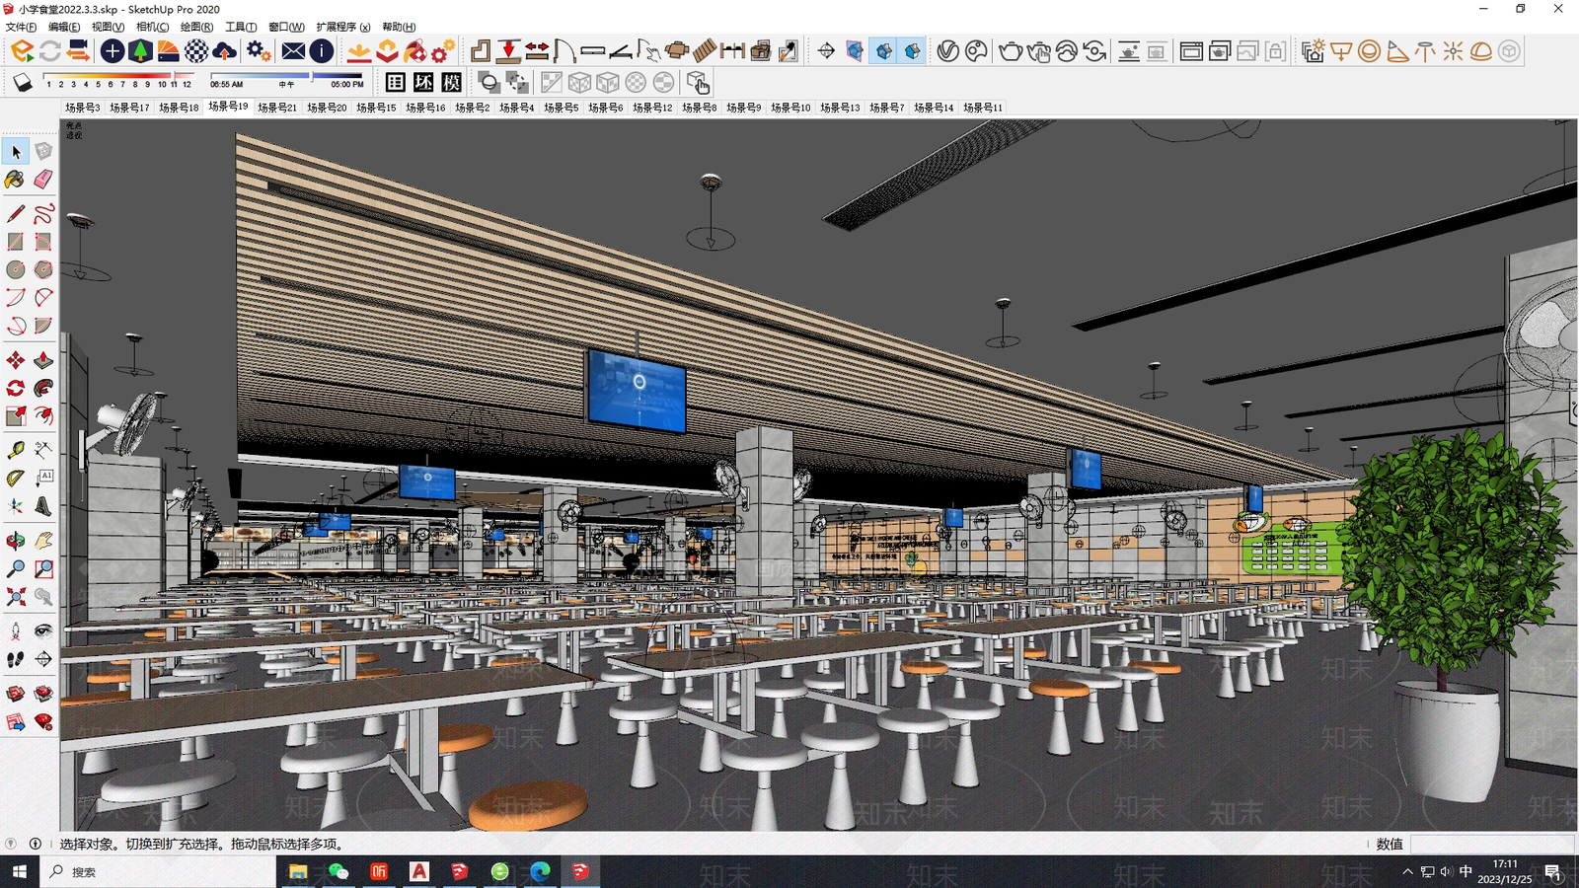
Task: Toggle shadows display icon
Action: point(22,83)
